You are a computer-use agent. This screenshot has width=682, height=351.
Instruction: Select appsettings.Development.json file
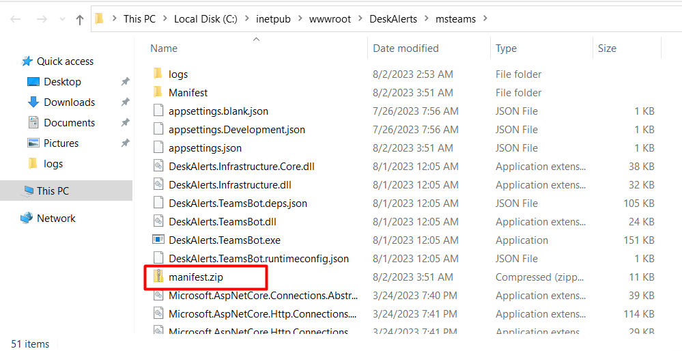pyautogui.click(x=237, y=130)
